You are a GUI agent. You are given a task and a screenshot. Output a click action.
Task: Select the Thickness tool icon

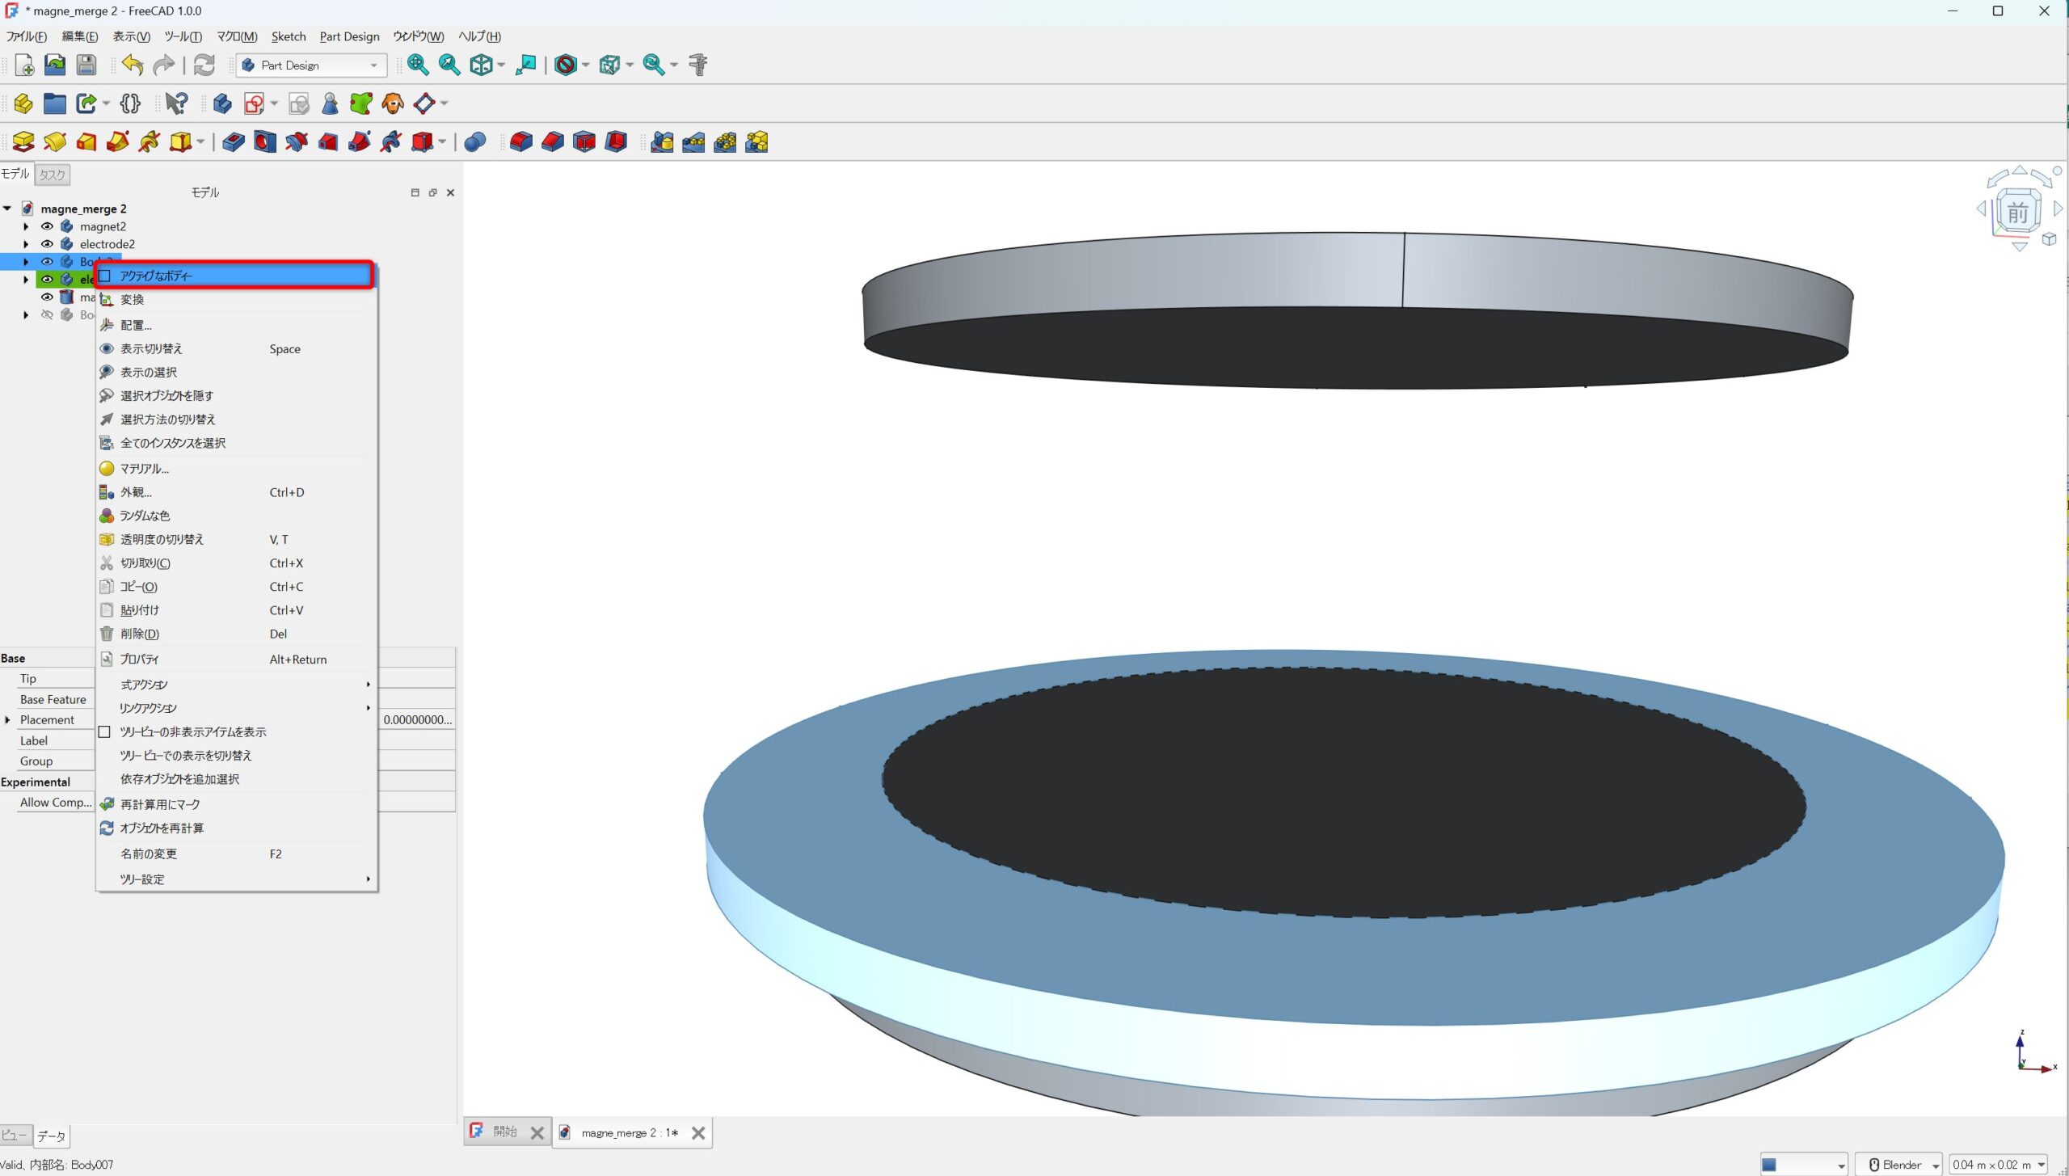(x=616, y=142)
